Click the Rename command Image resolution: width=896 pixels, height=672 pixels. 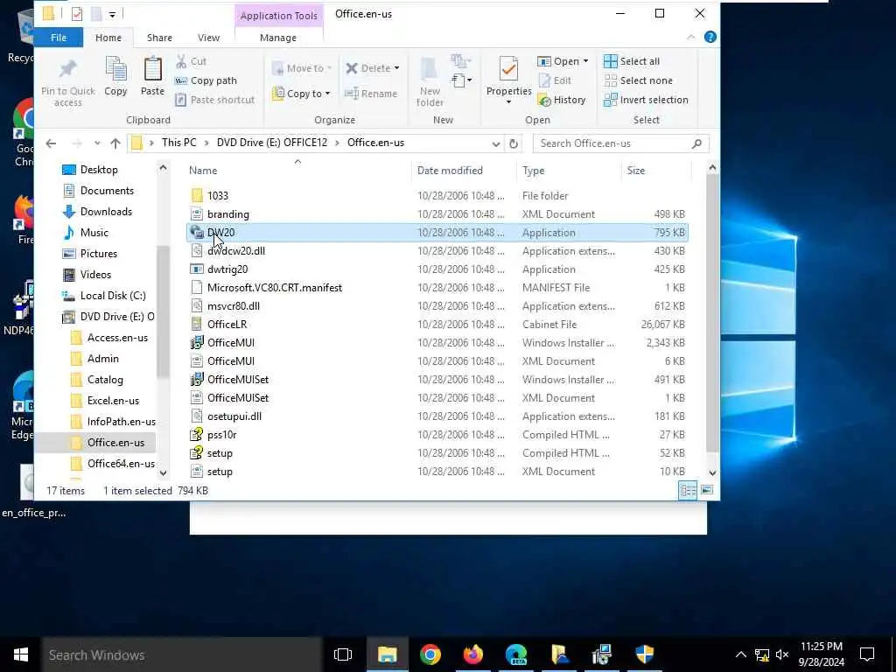tap(371, 93)
